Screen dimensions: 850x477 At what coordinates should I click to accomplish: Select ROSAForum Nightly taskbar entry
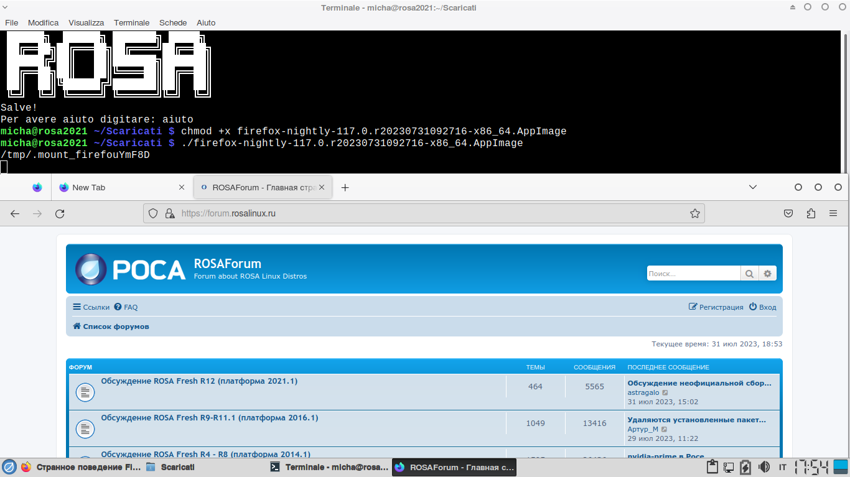click(454, 467)
